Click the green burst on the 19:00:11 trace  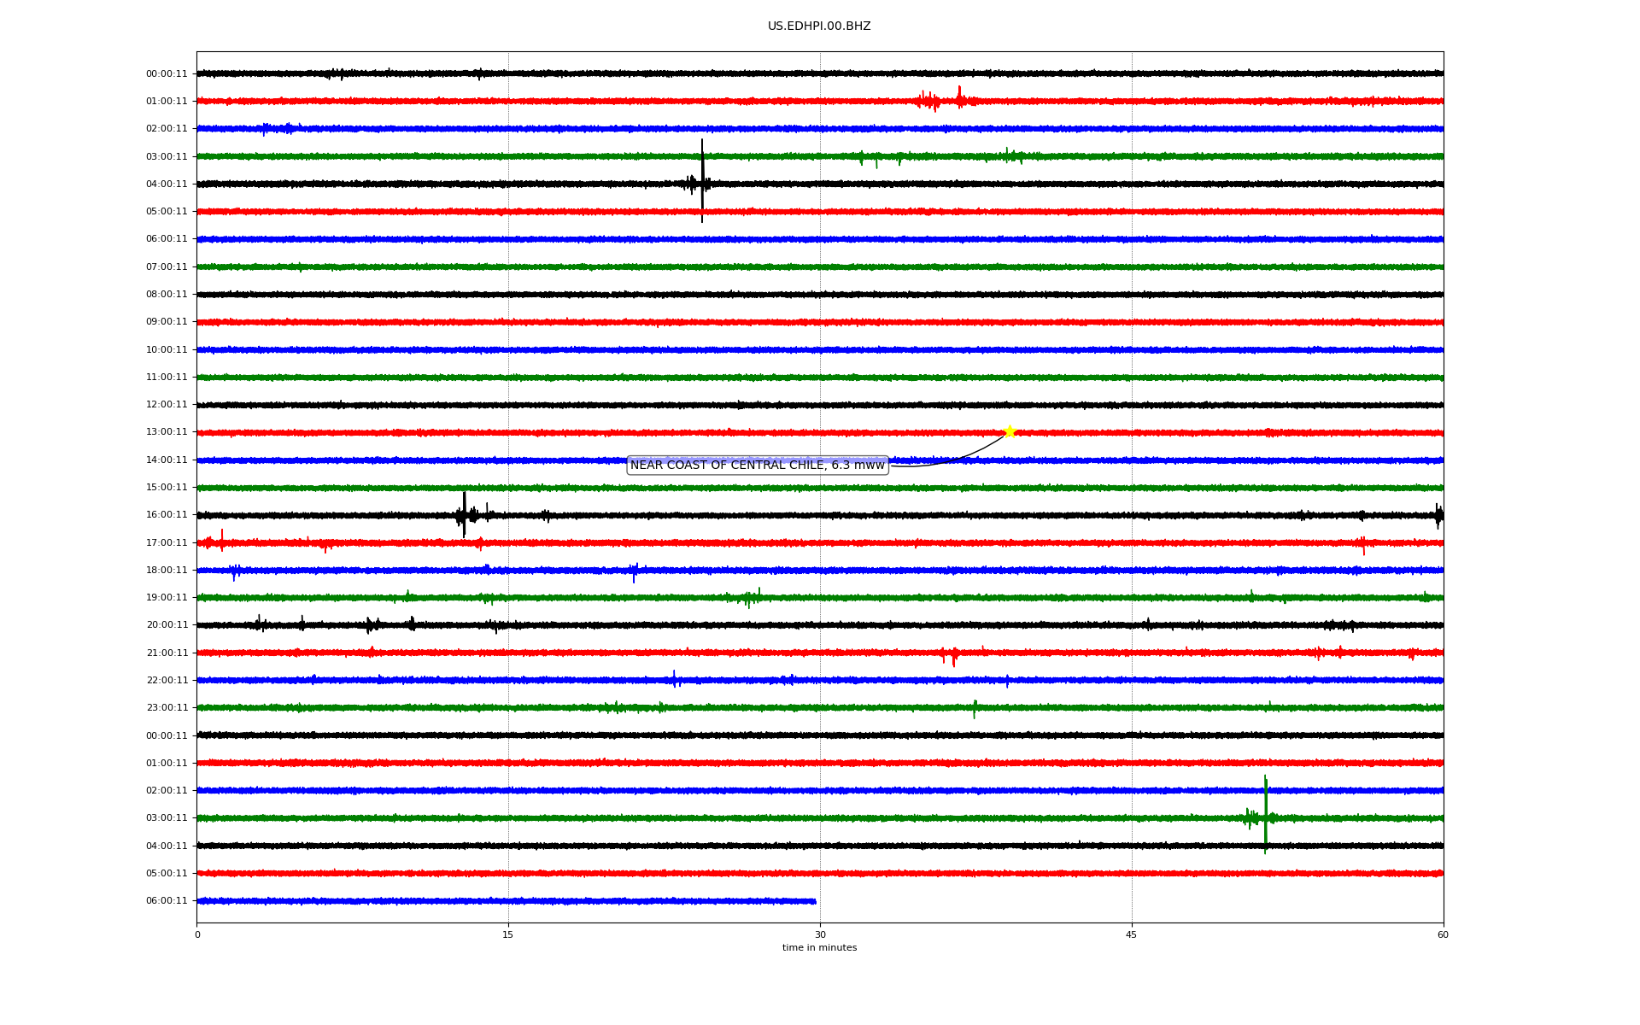(x=750, y=597)
